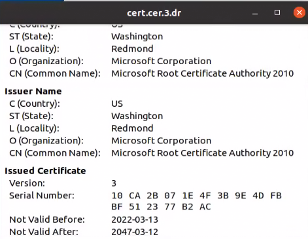Image resolution: width=308 pixels, height=239 pixels.
Task: Select the Issued Certificate section heading
Action: coord(45,171)
